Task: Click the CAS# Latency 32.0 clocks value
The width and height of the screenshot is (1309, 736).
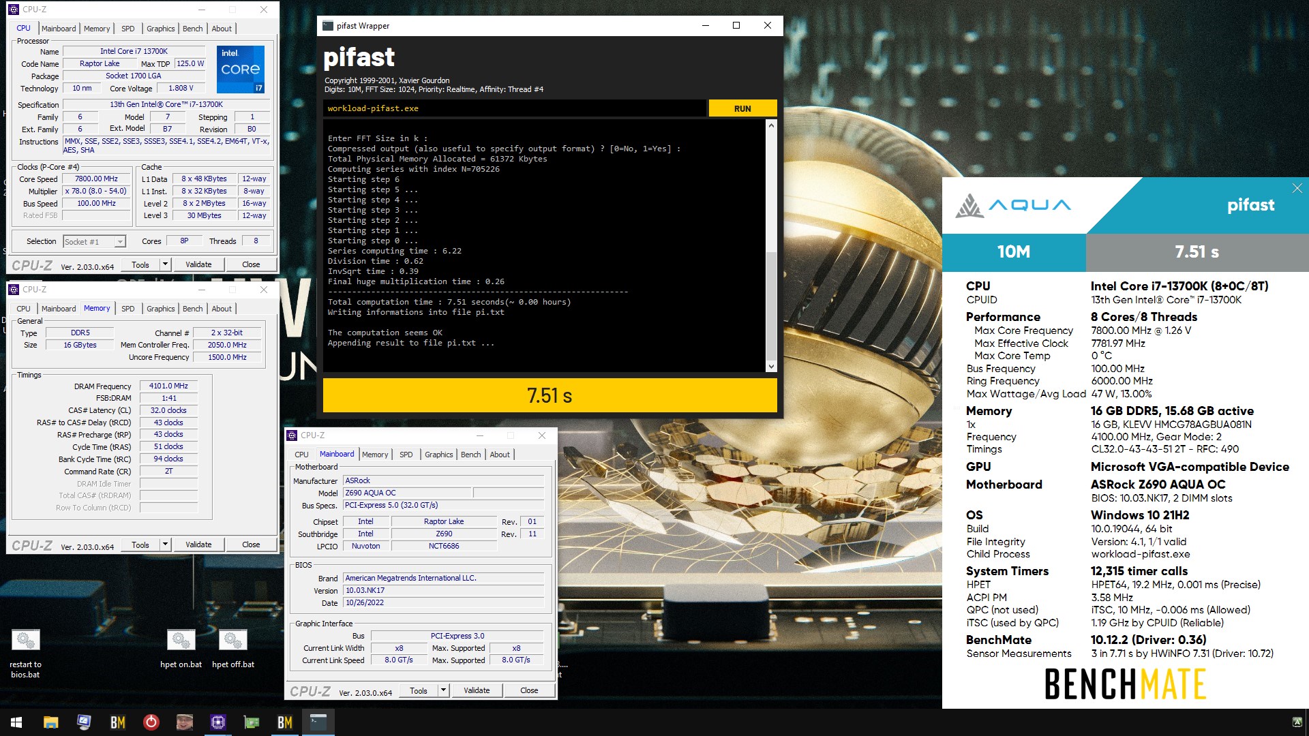Action: pos(168,410)
